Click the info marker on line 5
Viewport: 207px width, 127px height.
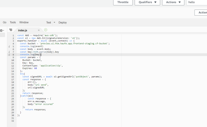[x=9, y=46]
